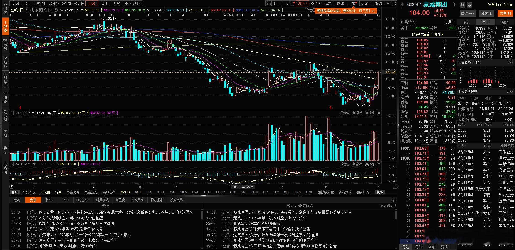Select 15分钟 period
This screenshot has width=515, height=250.
(54, 3)
